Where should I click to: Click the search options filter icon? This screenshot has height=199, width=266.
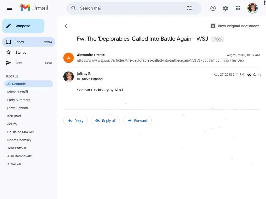tap(189, 8)
